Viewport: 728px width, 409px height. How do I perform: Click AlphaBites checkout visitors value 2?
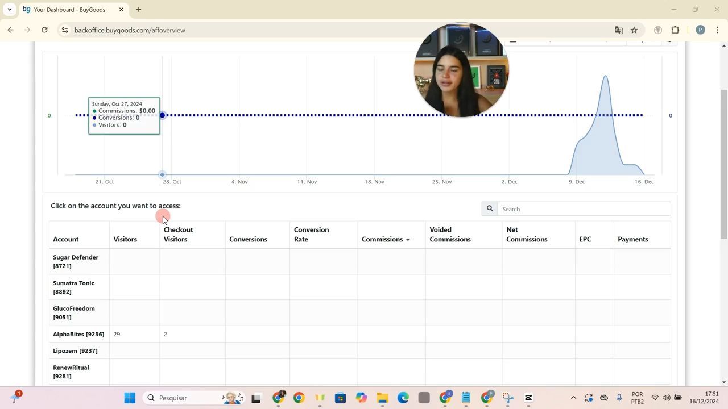(x=166, y=334)
